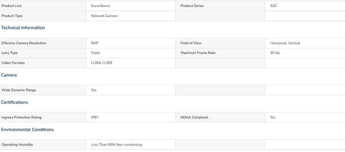
Task: Select the Camera section heading
Action: pos(9,75)
